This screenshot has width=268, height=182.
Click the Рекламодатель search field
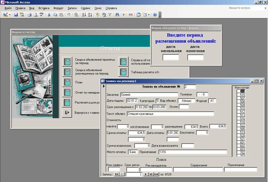coord(156,169)
